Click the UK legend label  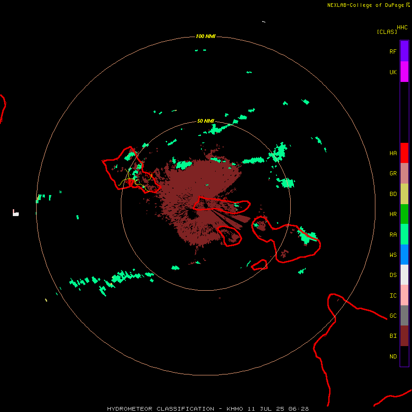coord(393,72)
